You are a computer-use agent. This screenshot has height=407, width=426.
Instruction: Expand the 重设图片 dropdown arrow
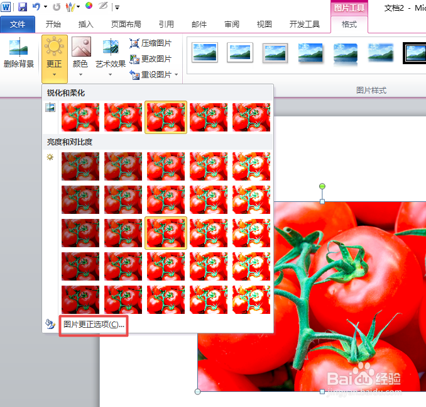(177, 75)
